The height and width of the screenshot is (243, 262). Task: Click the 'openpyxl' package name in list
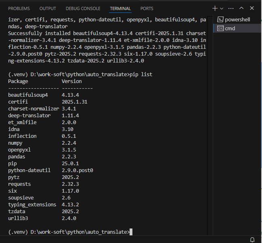[19, 150]
